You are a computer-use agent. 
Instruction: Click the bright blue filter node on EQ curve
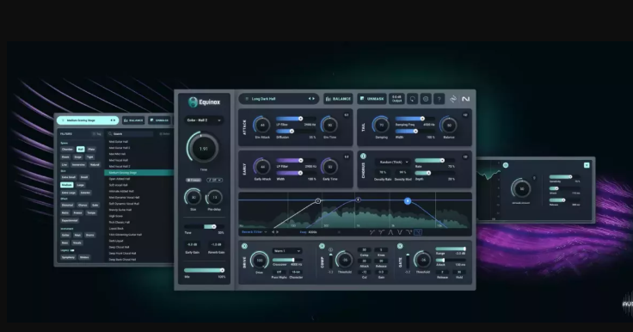tap(408, 200)
